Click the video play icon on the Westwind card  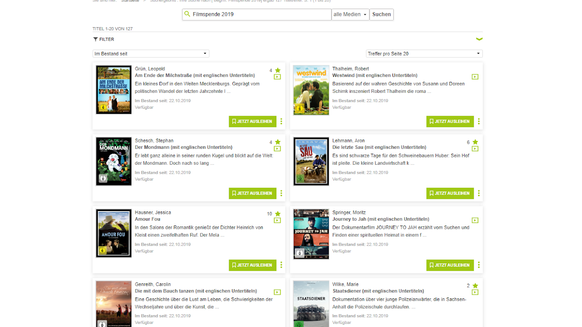475,77
